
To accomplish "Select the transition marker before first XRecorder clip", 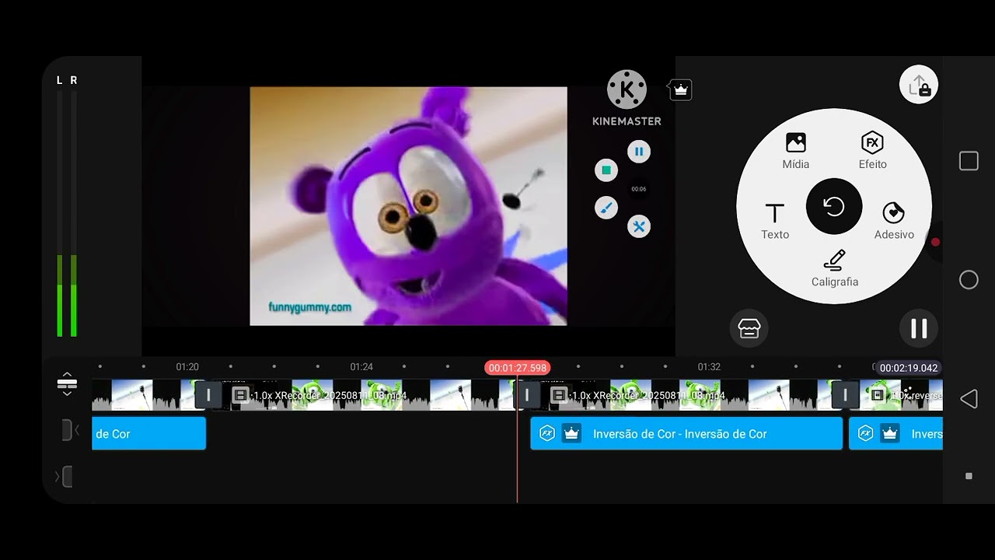I will pos(208,395).
